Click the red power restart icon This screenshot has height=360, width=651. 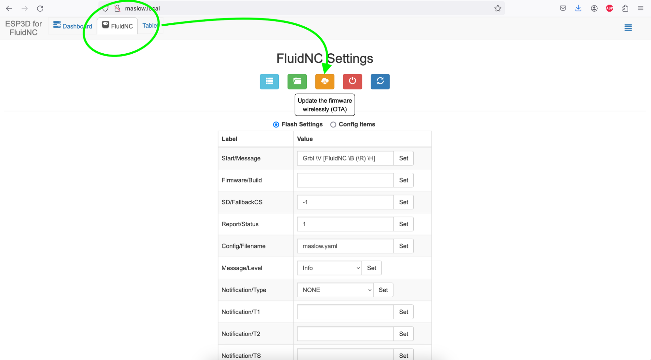[352, 82]
